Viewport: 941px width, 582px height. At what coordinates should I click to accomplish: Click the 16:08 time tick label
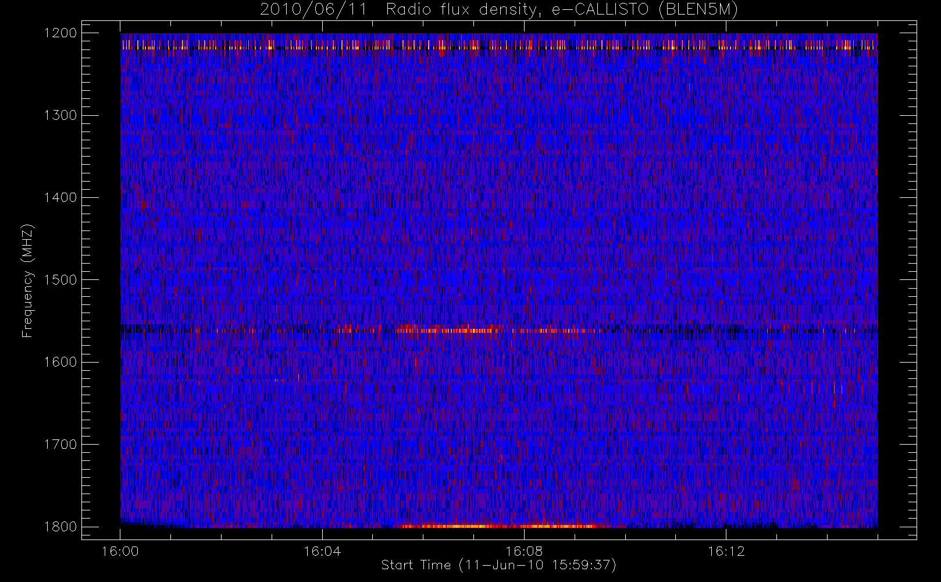pos(524,551)
